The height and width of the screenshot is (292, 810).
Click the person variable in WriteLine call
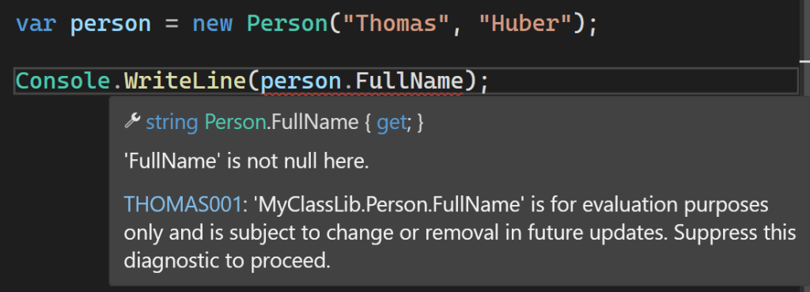point(301,82)
